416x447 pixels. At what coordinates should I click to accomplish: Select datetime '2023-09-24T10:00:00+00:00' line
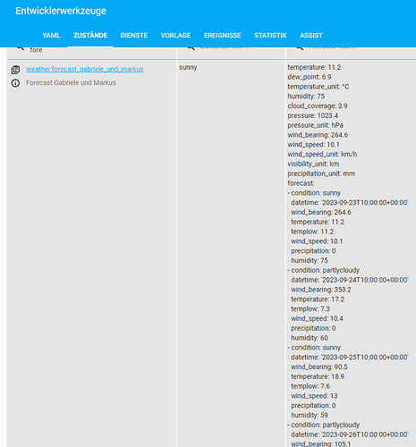[x=350, y=280]
